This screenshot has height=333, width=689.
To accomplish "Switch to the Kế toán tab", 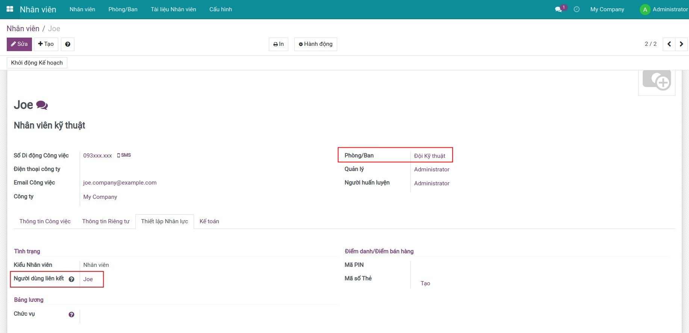I will coord(209,221).
